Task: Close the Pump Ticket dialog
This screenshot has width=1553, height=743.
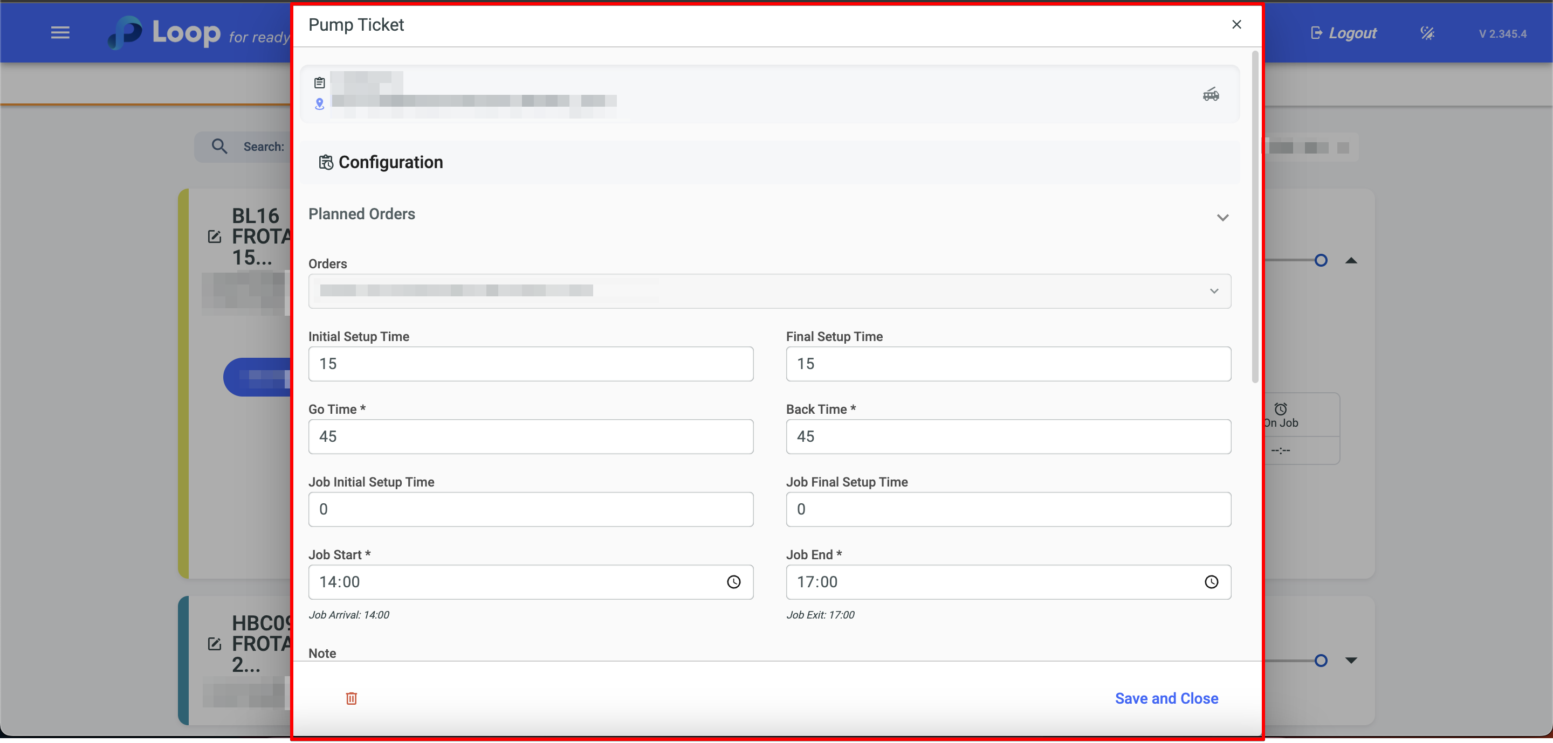Action: pos(1236,25)
